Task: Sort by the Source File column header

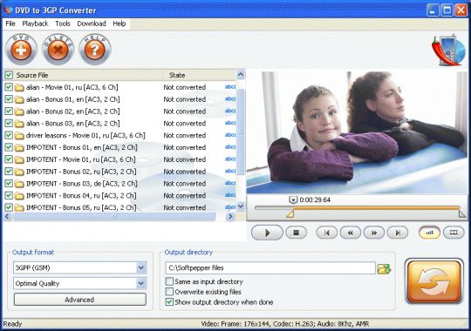Action: tap(84, 75)
